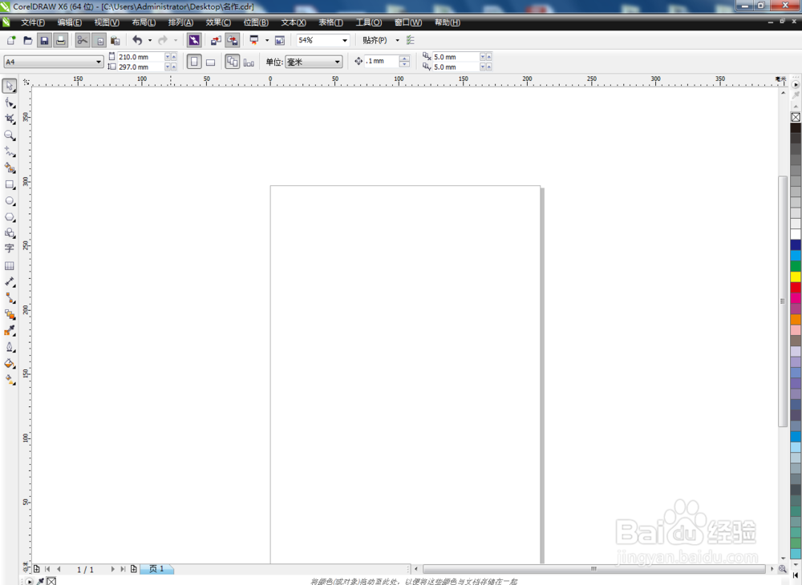Open application launcher dropdown arrow
Image resolution: width=802 pixels, height=585 pixels.
pos(267,40)
